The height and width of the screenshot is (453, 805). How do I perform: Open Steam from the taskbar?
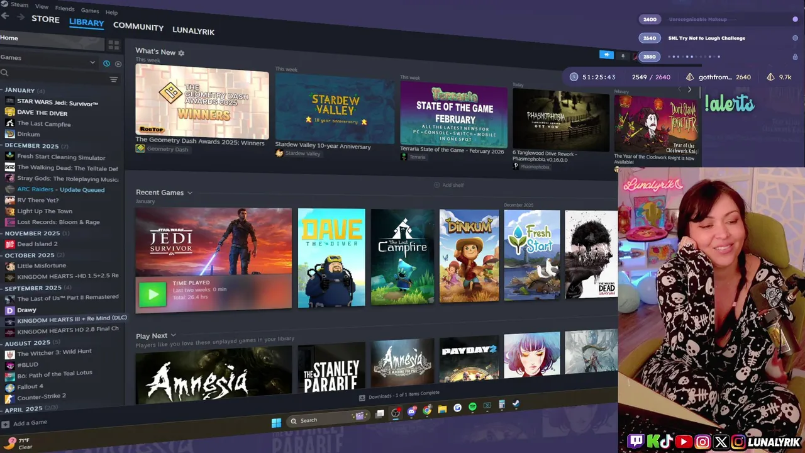click(516, 405)
